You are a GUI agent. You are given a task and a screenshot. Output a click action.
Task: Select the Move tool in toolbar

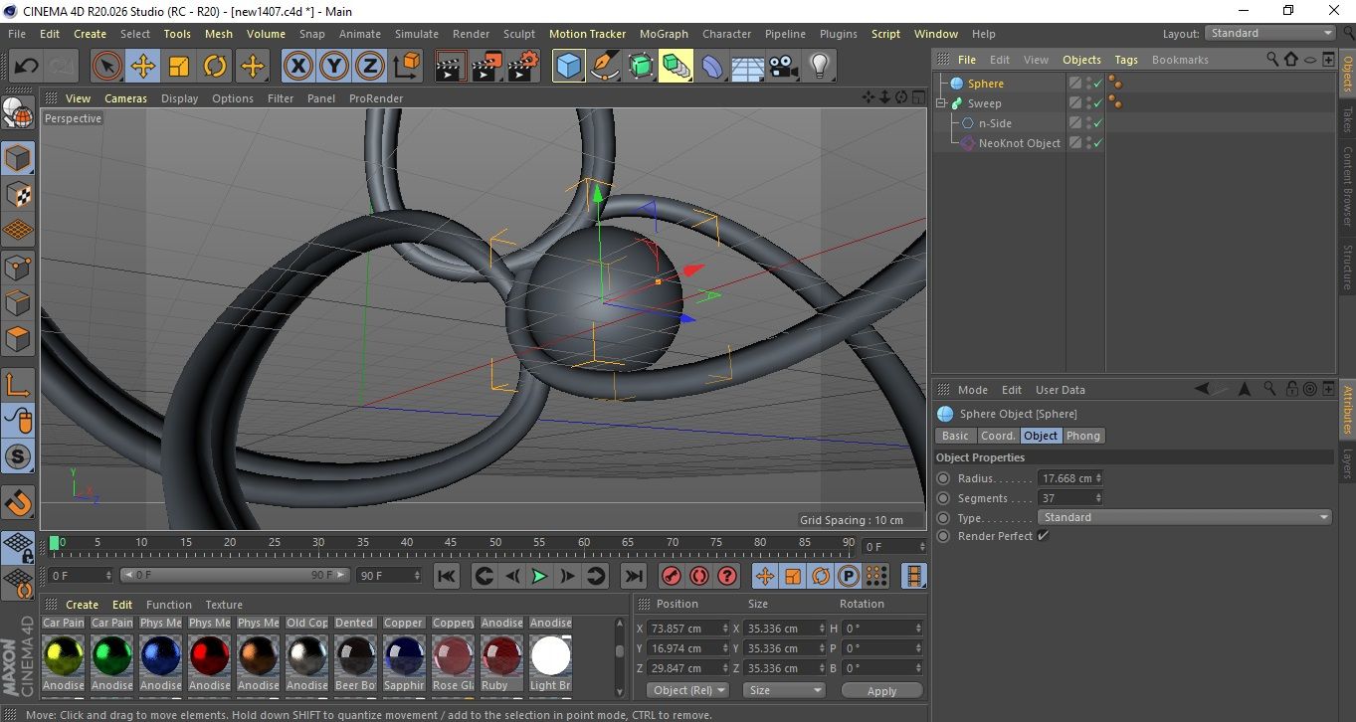(x=143, y=67)
